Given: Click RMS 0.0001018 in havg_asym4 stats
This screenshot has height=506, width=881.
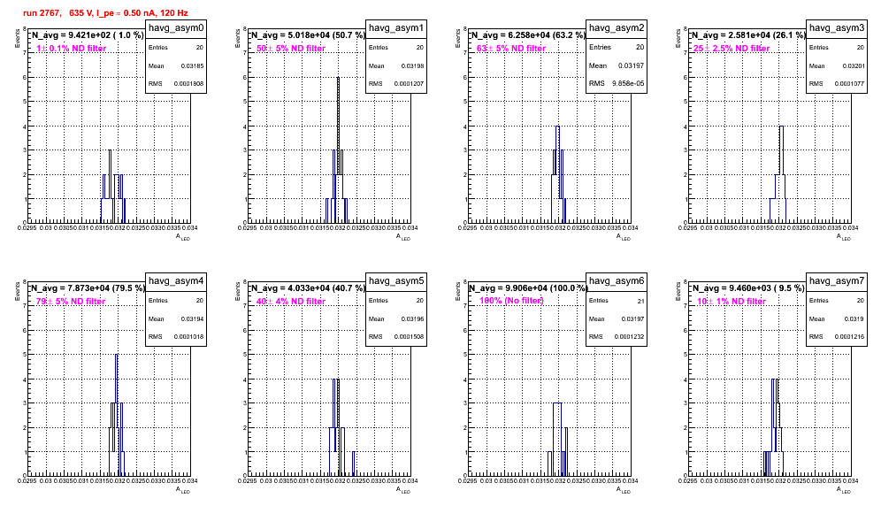Looking at the screenshot, I should pos(176,337).
